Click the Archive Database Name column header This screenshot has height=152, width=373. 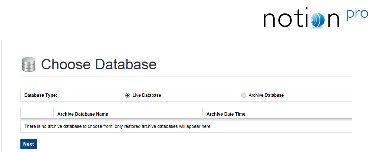tap(83, 114)
